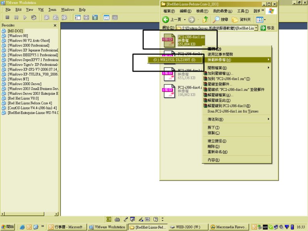Click the Explorer Up folder icon
This screenshot has width=308, height=231.
point(206,20)
